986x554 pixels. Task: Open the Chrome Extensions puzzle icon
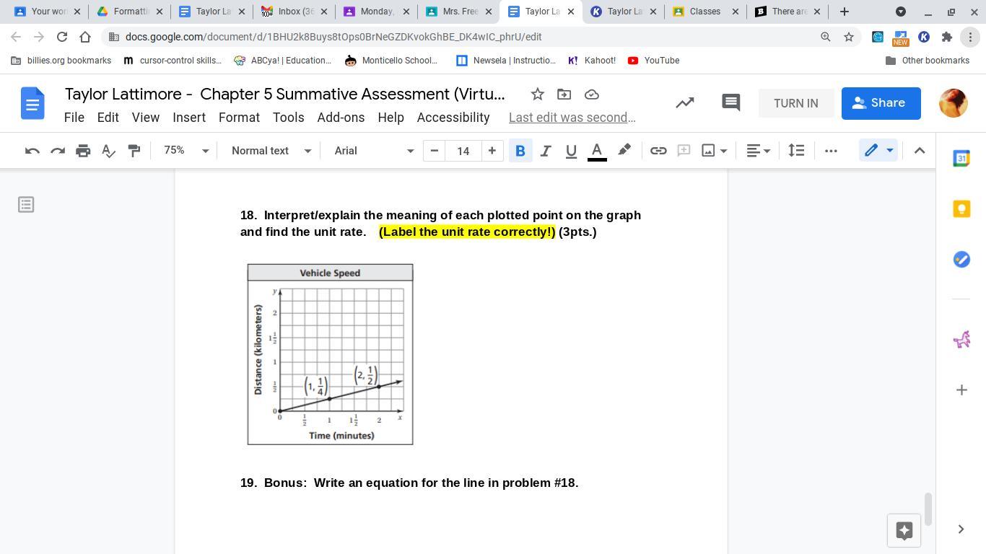947,37
